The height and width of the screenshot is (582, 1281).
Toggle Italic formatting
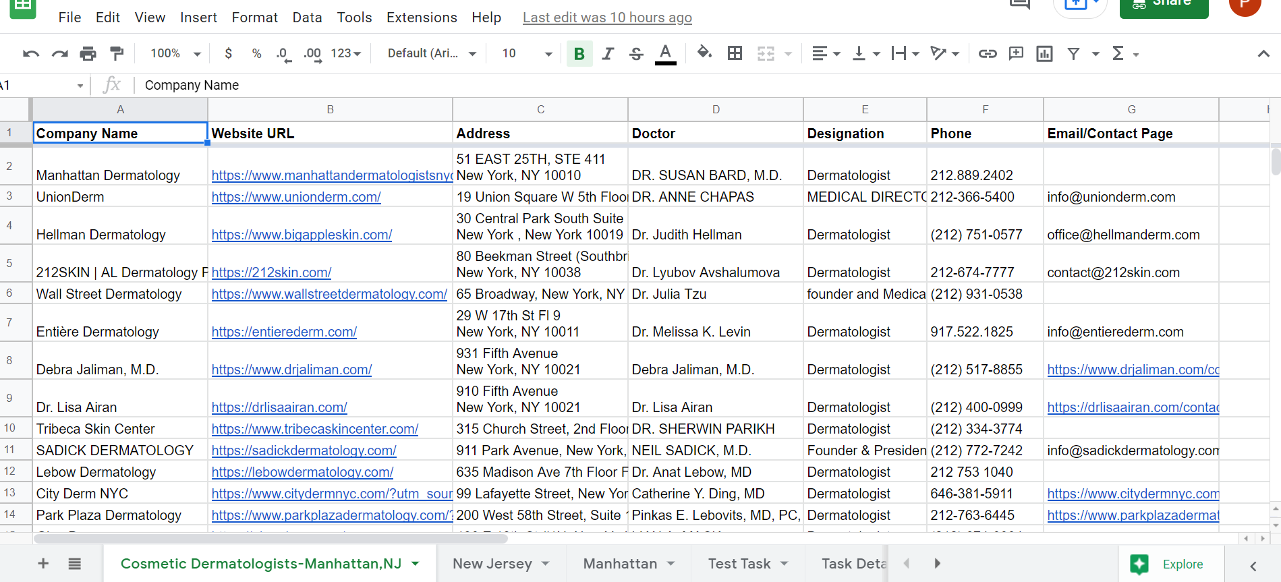pyautogui.click(x=608, y=53)
